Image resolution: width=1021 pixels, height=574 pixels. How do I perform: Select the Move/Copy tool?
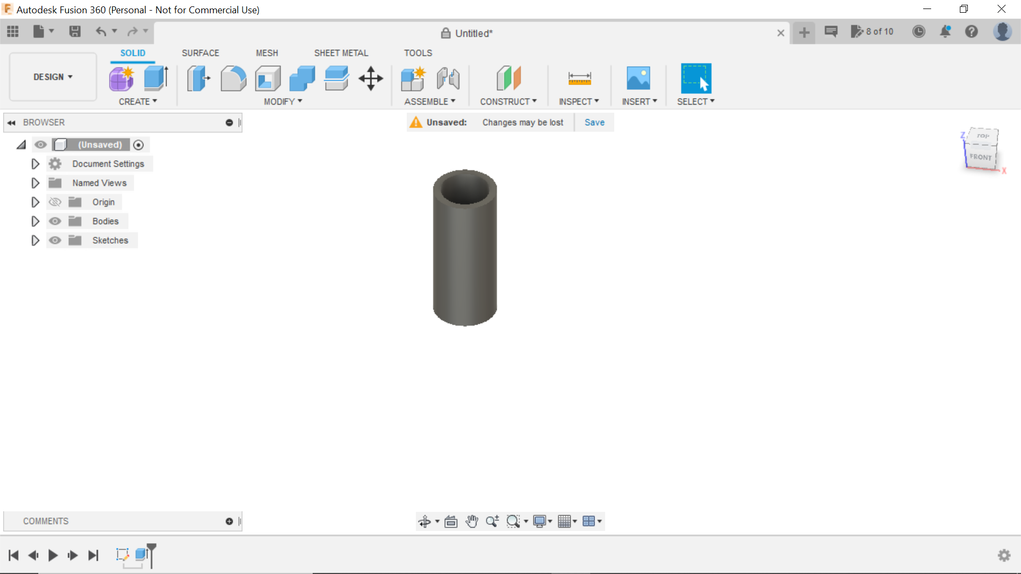pyautogui.click(x=370, y=78)
